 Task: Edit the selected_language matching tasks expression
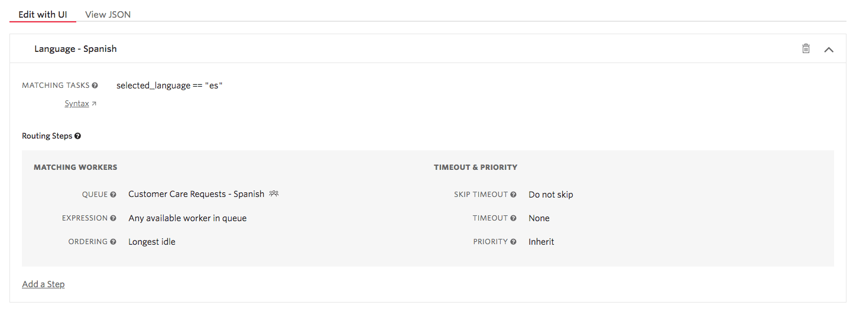169,86
